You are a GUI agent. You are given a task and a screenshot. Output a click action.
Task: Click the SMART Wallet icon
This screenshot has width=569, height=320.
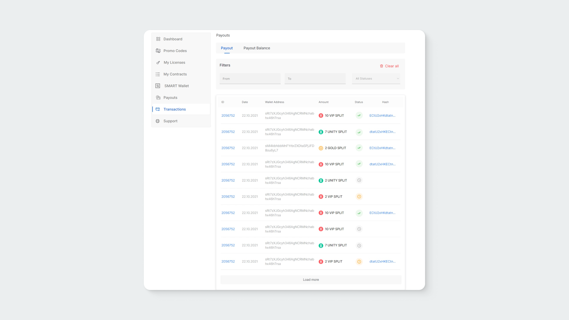tap(158, 86)
